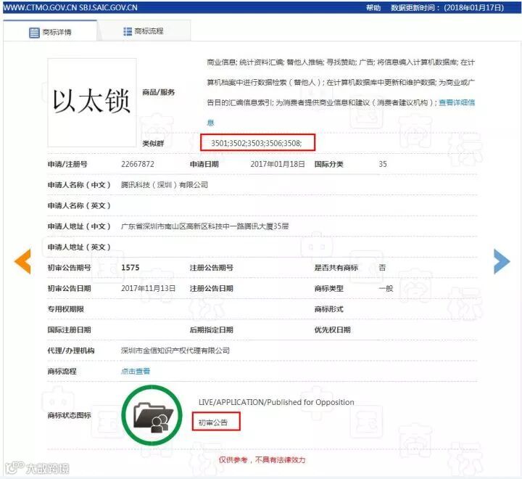Click the 商标状态图标 field label
The width and height of the screenshot is (522, 479).
[70, 415]
